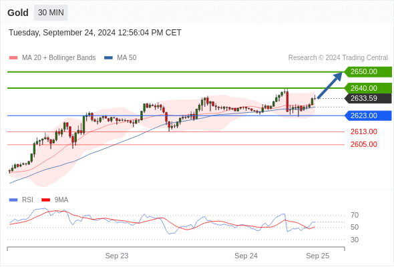This screenshot has width=394, height=267.
Task: Click the 2640.00 green resistance tag
Action: (368, 88)
